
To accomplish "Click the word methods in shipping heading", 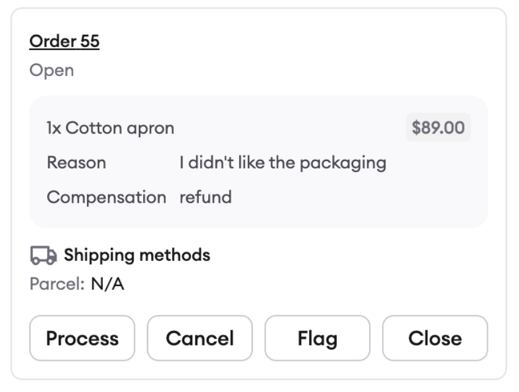I will pos(175,255).
